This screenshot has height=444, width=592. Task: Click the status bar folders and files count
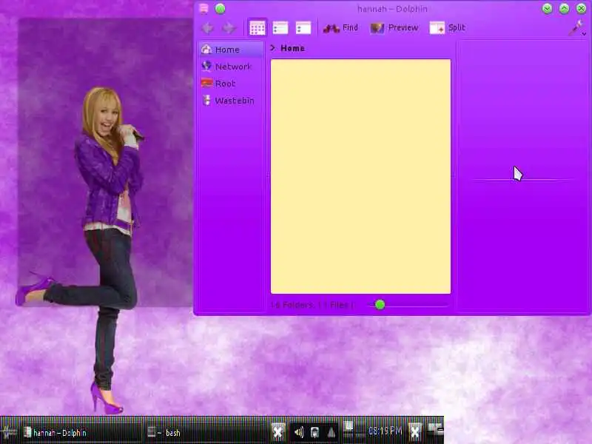[312, 305]
